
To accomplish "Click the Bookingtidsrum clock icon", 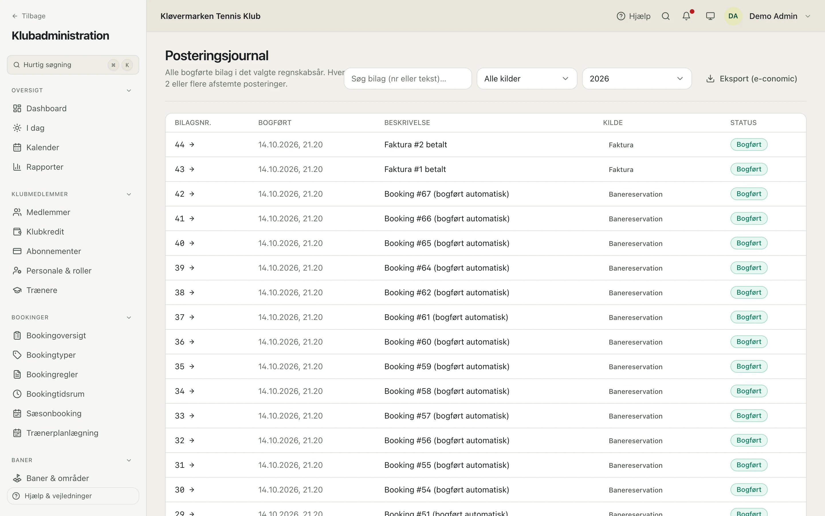I will (17, 394).
